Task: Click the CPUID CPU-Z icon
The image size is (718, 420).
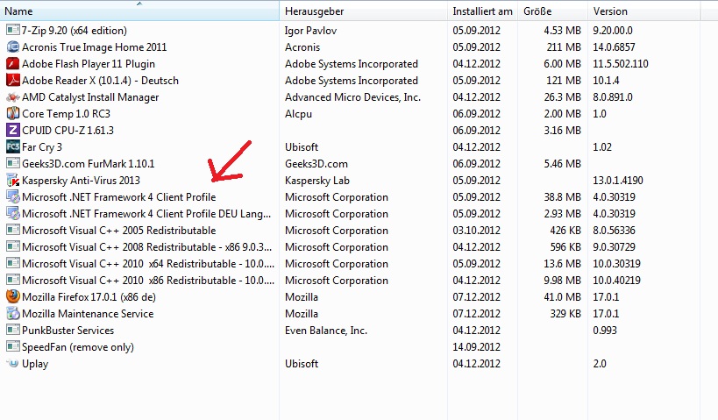Action: click(13, 130)
